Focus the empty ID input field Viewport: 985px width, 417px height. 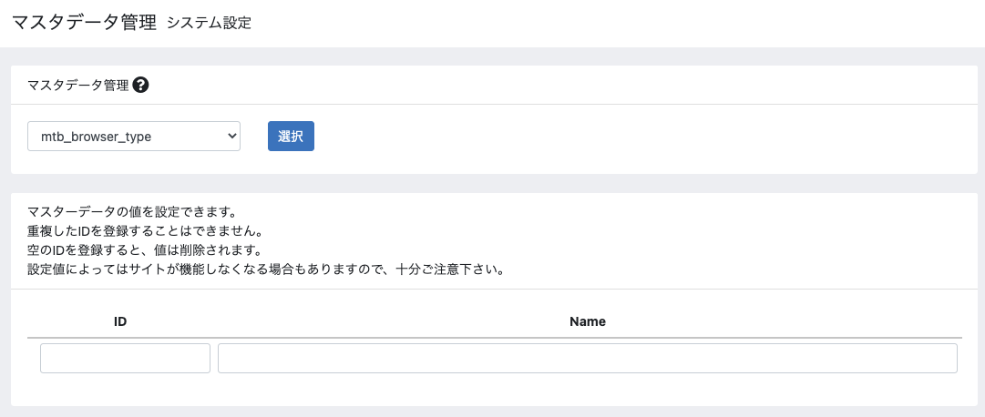point(125,358)
